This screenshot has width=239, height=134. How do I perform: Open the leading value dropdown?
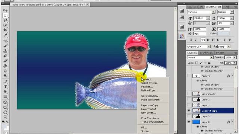click(x=232, y=18)
